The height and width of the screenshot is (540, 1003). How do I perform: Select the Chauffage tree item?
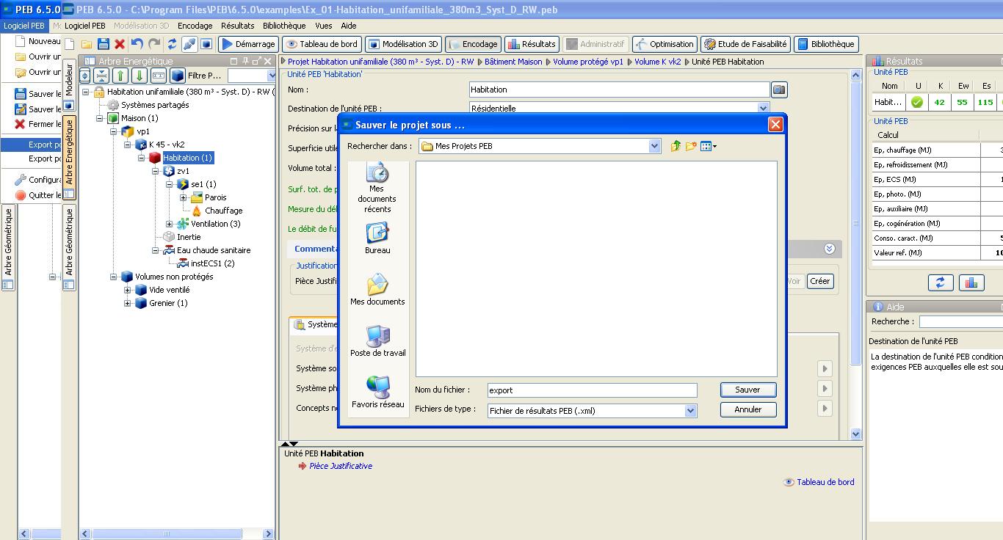pyautogui.click(x=223, y=211)
